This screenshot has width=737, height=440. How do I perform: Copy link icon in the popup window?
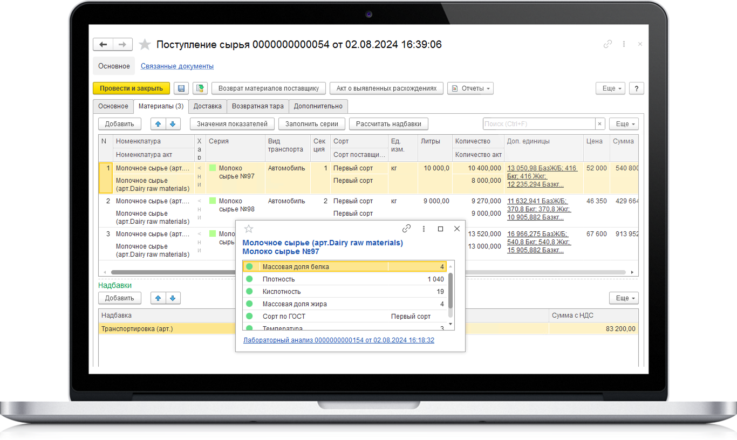pos(407,229)
